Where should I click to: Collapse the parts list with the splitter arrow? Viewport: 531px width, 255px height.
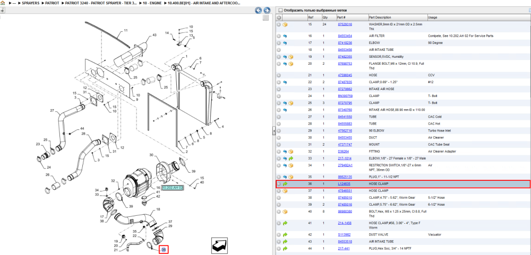pos(273,131)
